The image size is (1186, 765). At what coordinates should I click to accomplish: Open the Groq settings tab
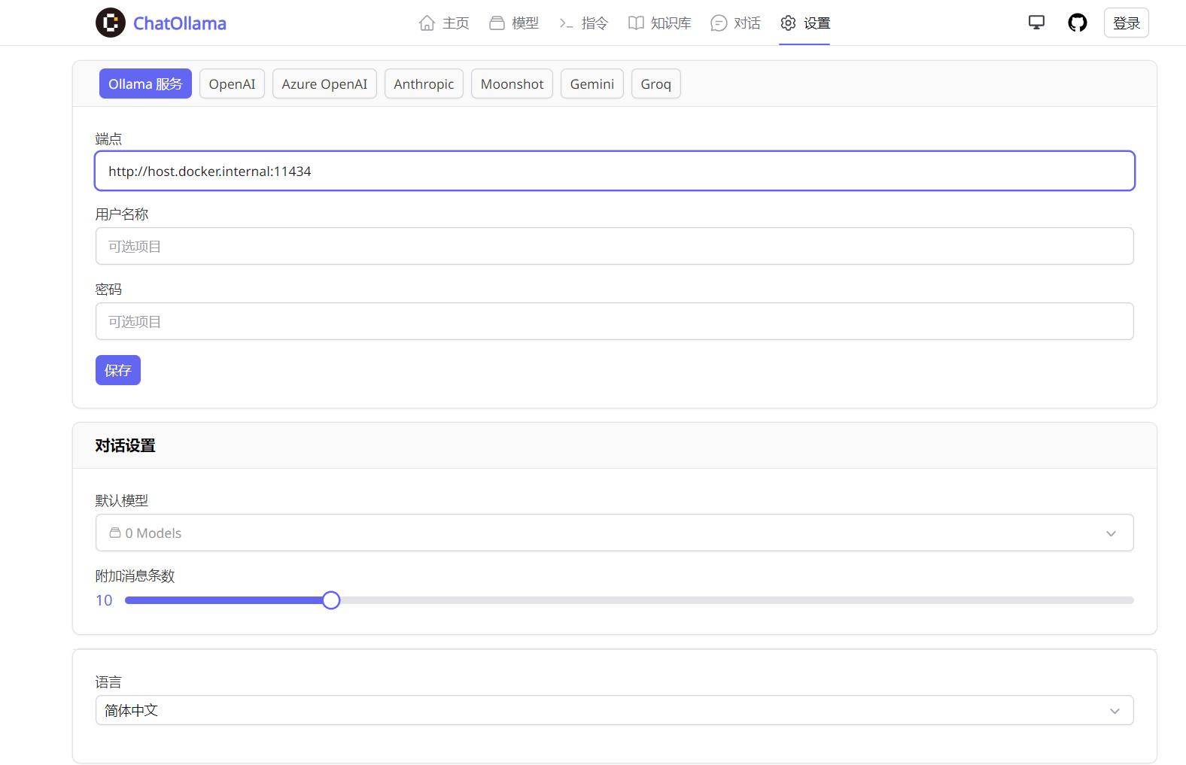click(655, 83)
